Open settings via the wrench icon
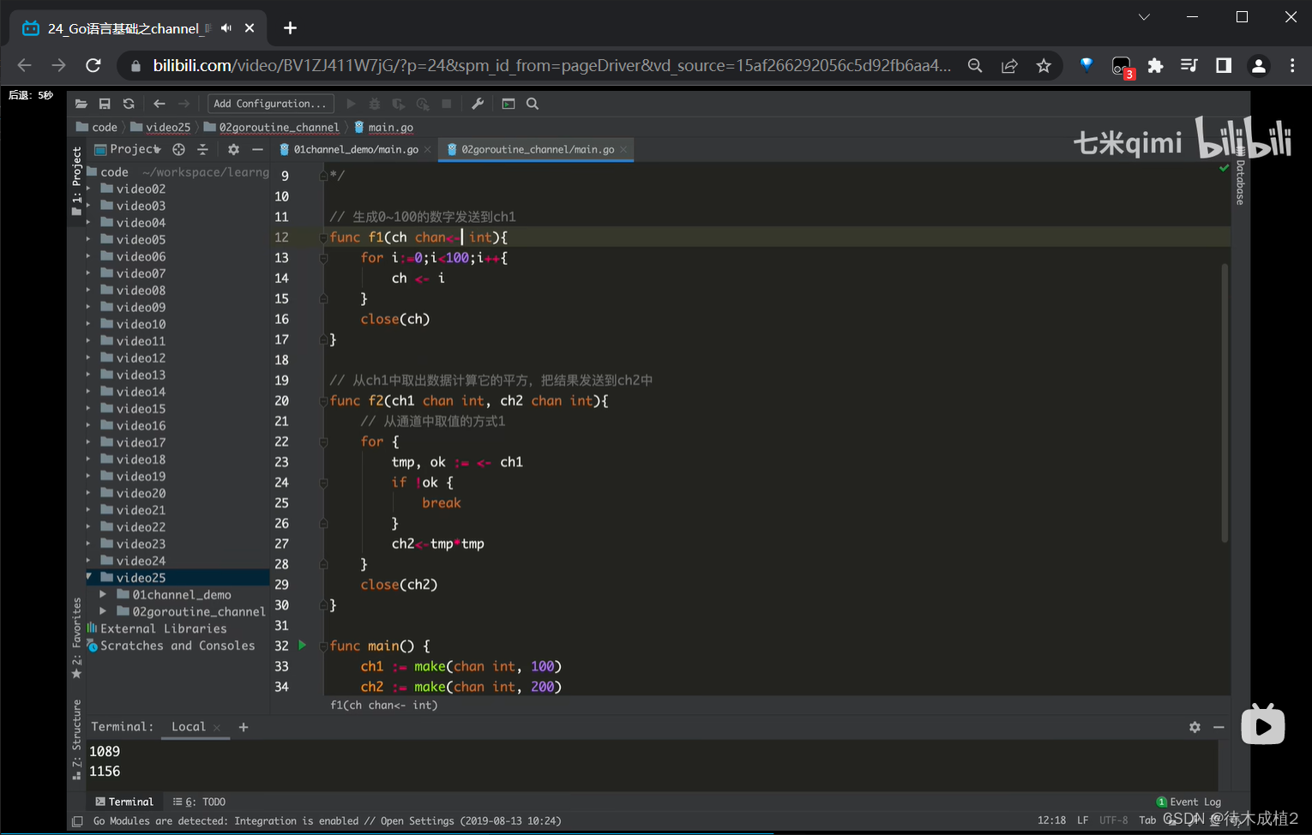Screen dimensions: 1312x835 pos(478,104)
